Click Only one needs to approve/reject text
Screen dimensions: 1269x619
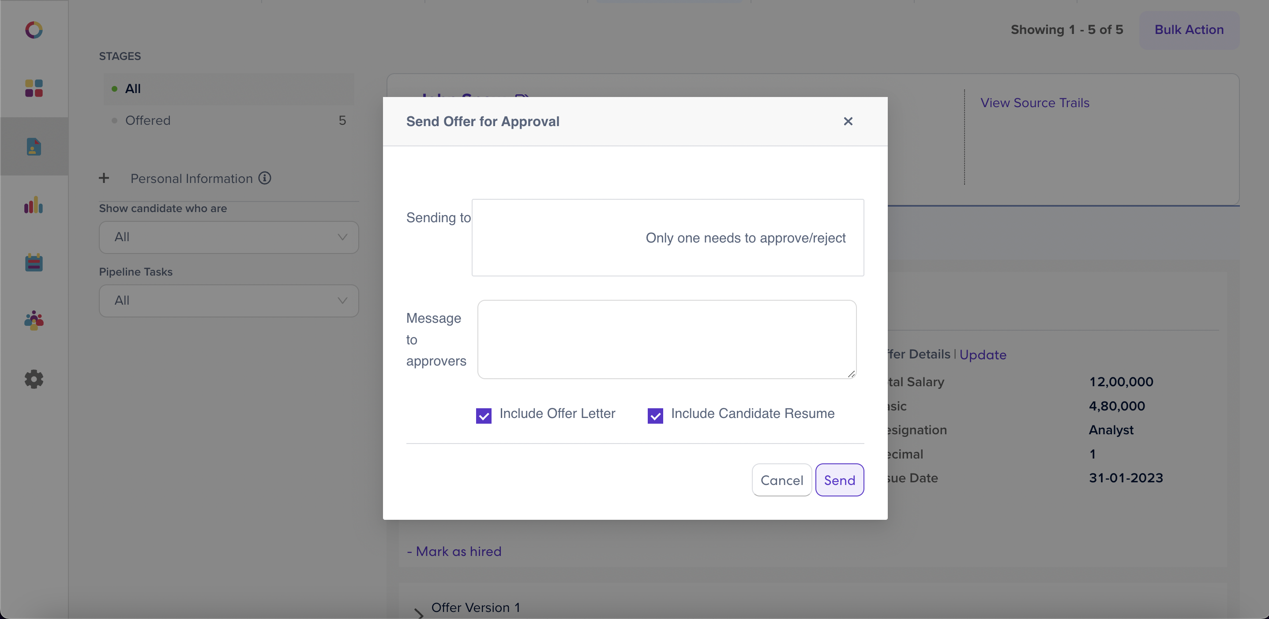[x=746, y=238]
